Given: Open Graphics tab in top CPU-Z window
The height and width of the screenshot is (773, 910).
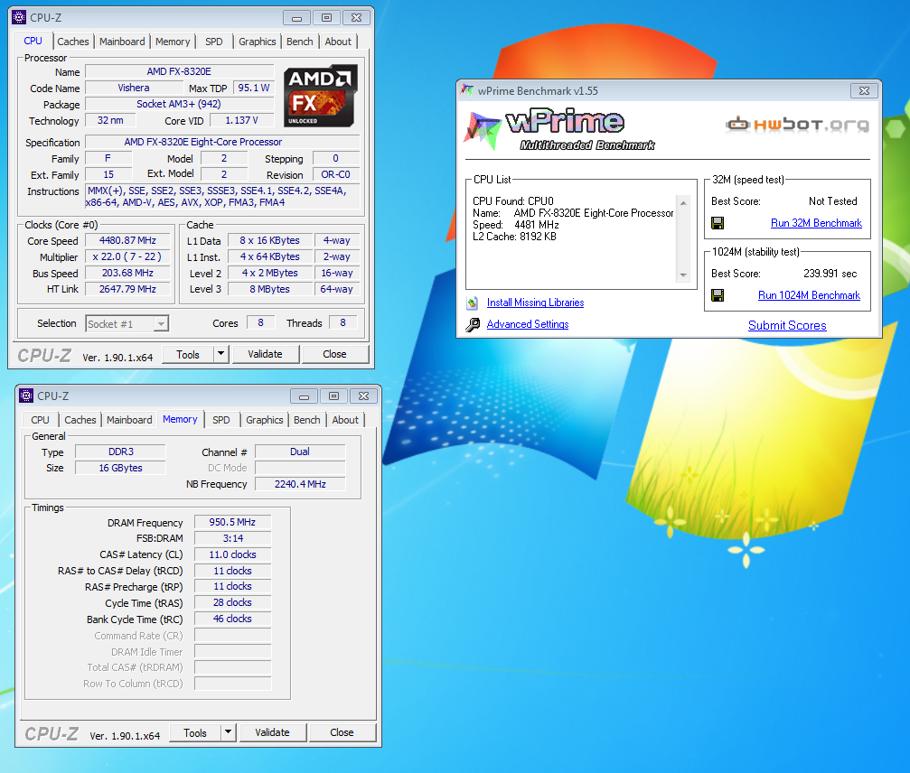Looking at the screenshot, I should pos(258,42).
